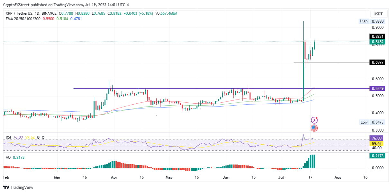Image resolution: width=392 pixels, height=193 pixels.
Task: Click the RSI indicator pane label
Action: click(x=8, y=137)
